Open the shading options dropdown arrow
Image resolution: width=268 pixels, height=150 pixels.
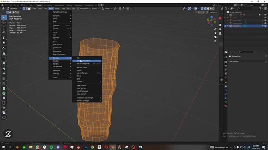216,8
